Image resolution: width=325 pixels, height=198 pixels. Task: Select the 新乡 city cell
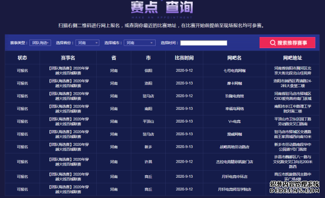coord(148,147)
